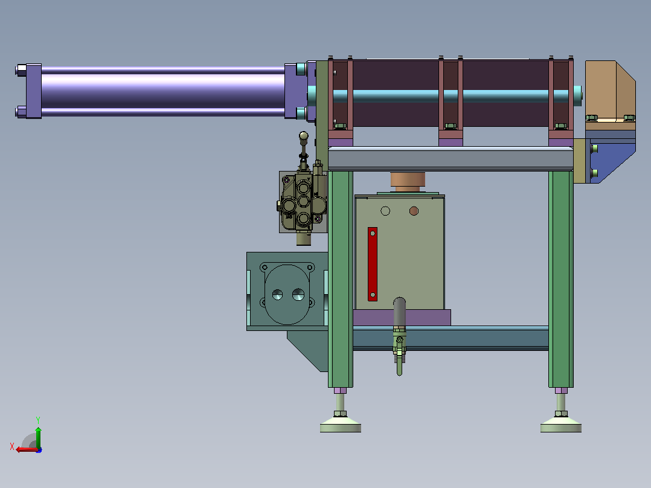
Task: Click the drain ball valve under tank
Action: click(x=399, y=344)
